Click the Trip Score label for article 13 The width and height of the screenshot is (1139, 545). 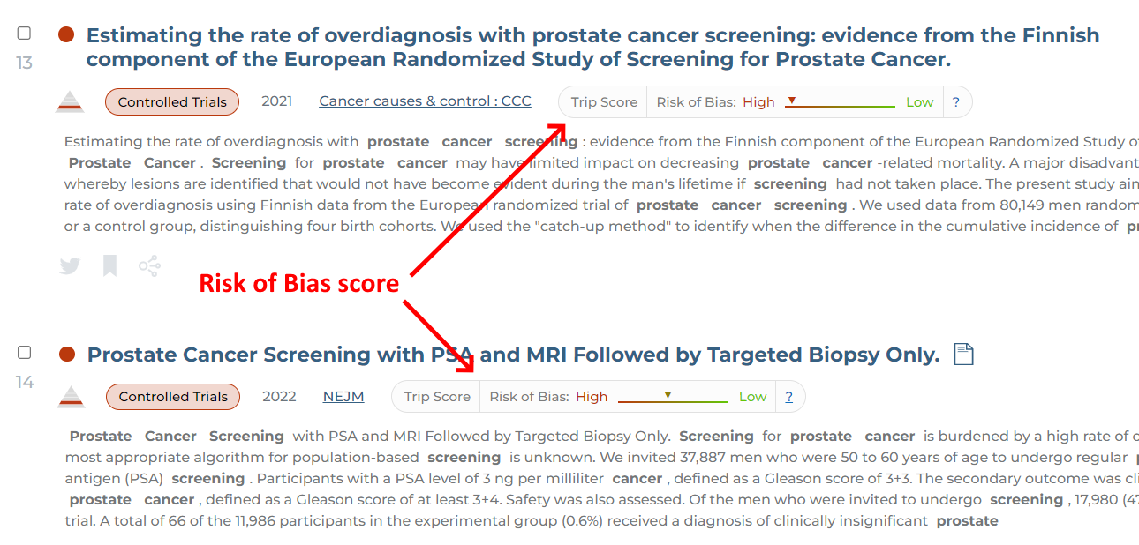point(602,101)
